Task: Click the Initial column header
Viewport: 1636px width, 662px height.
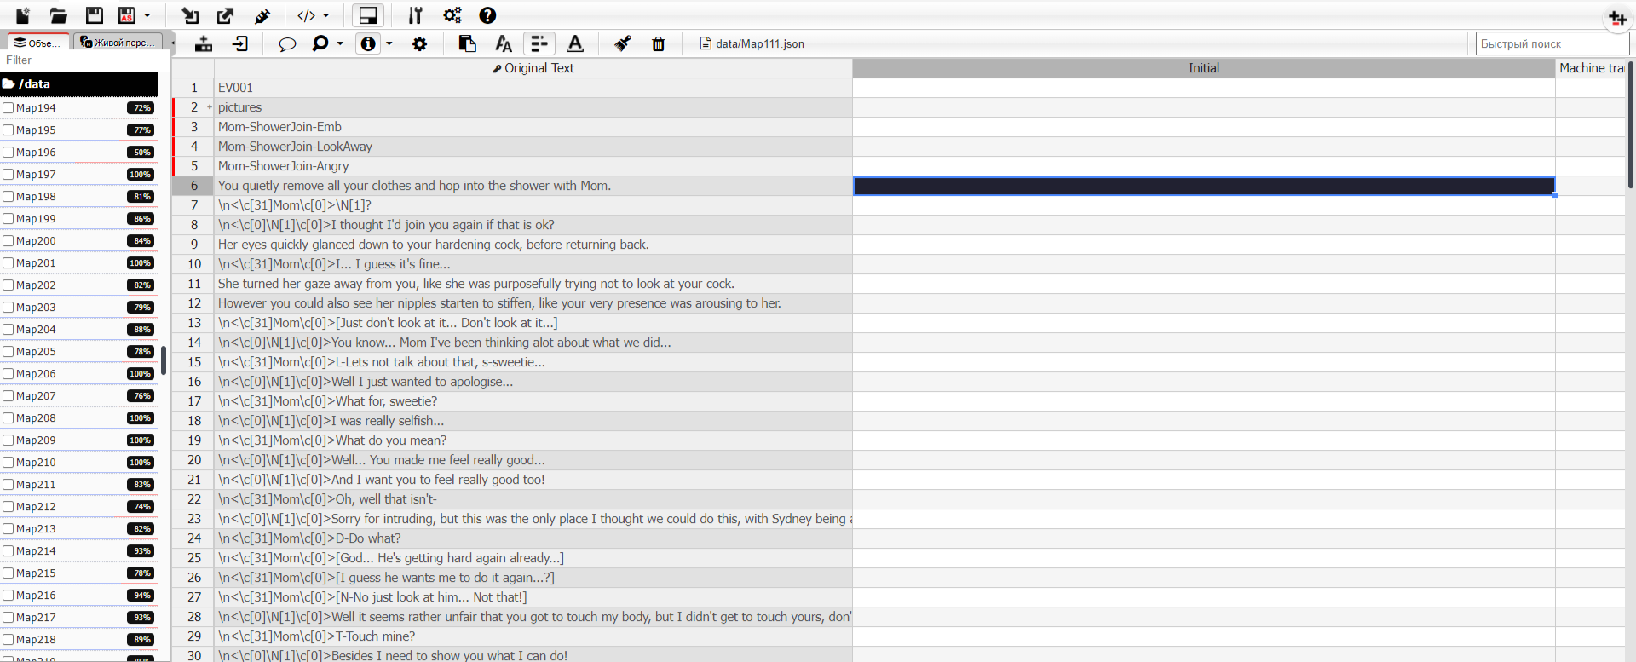Action: 1203,68
